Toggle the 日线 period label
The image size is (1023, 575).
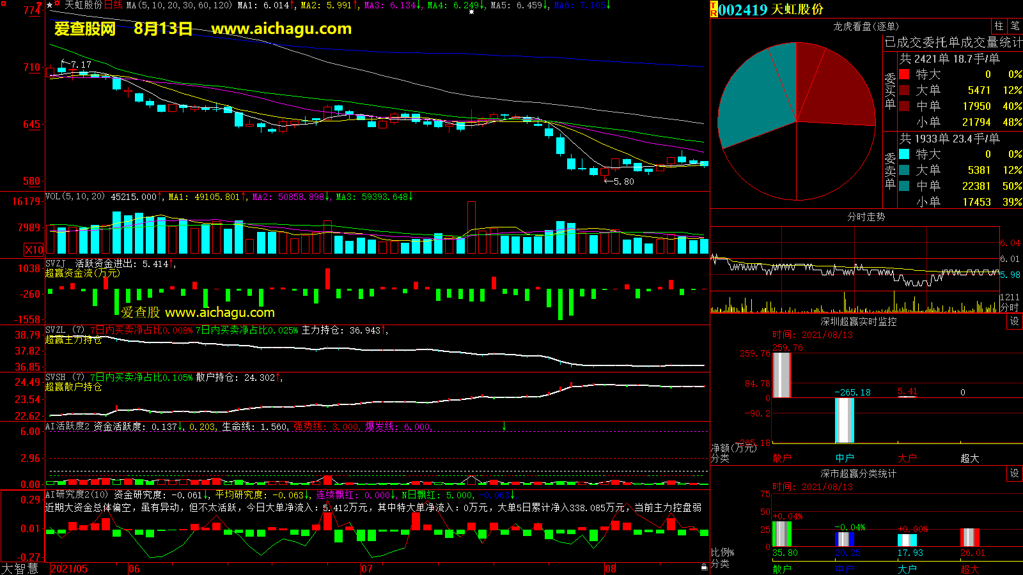113,5
